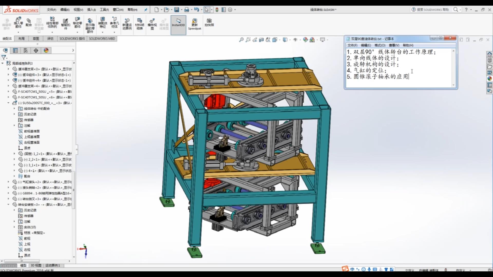This screenshot has width=493, height=277.
Task: Switch to DimXpertManager crosshair tab
Action: pos(36,51)
